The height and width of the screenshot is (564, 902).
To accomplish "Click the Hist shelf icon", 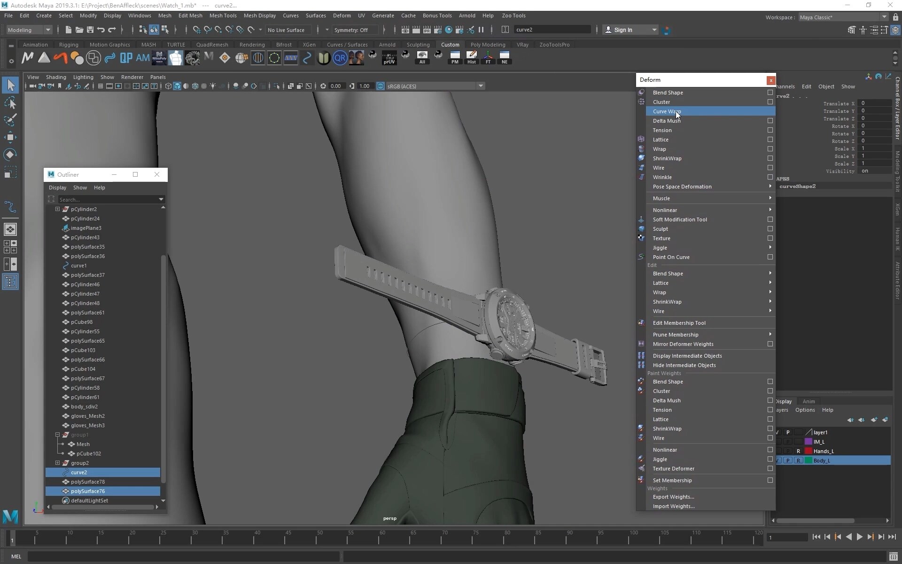I will pyautogui.click(x=472, y=57).
